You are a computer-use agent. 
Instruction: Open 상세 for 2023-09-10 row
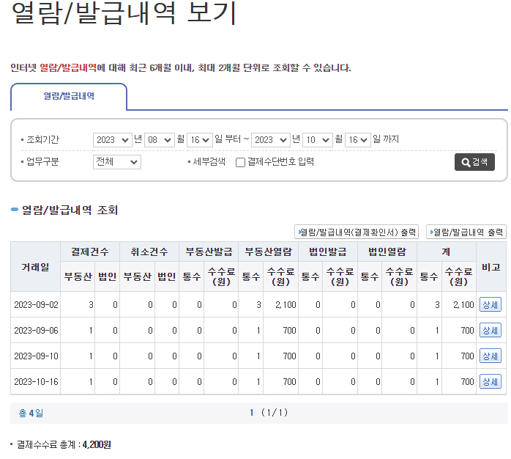point(491,356)
